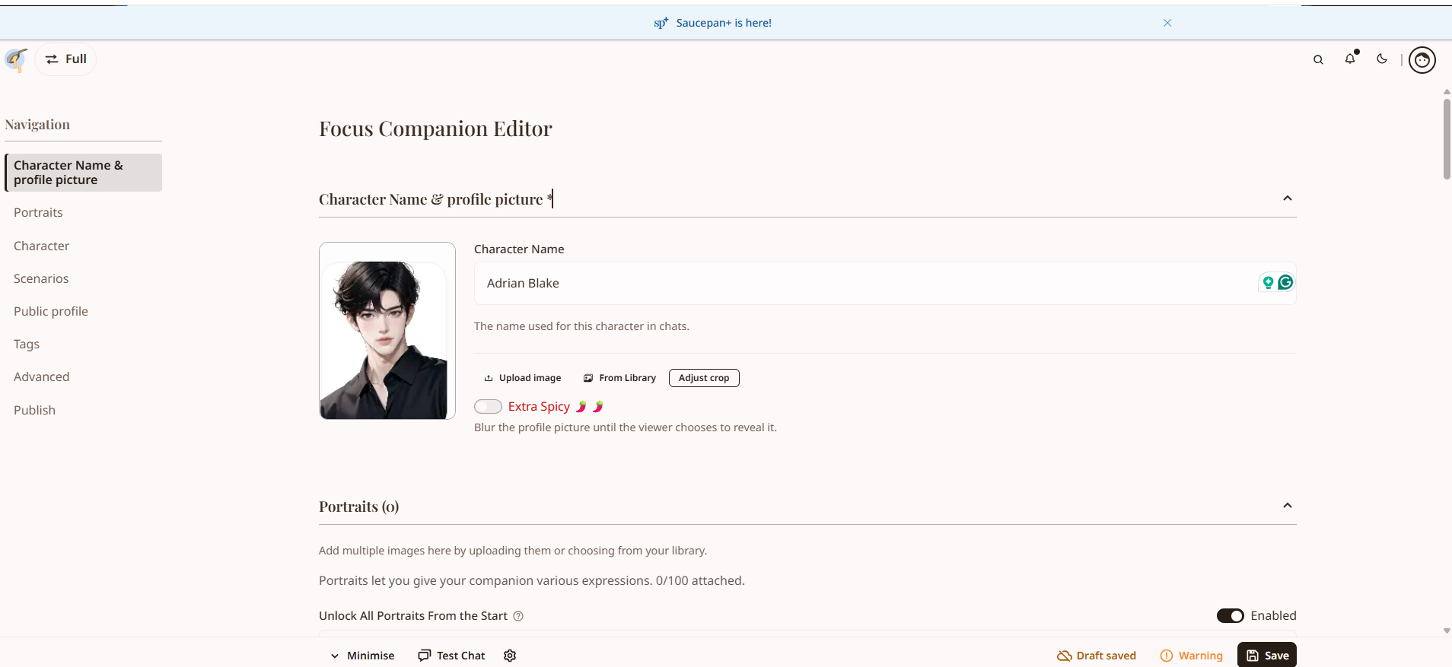Open the green lightbulb extension icon in name field
Screen dimensions: 1452x667
1268,283
